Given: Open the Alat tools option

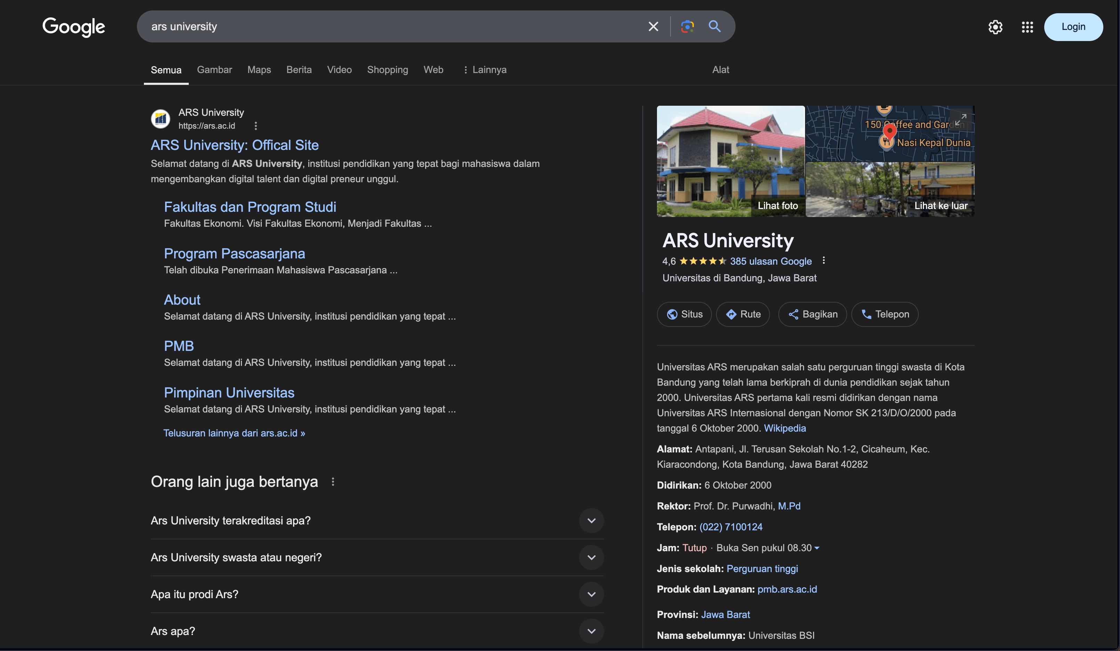Looking at the screenshot, I should (721, 70).
